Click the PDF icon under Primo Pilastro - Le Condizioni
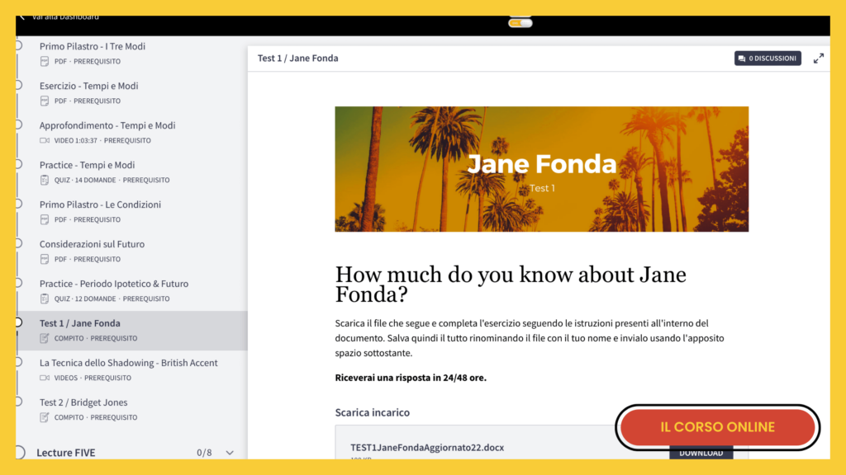Image resolution: width=846 pixels, height=475 pixels. (45, 219)
